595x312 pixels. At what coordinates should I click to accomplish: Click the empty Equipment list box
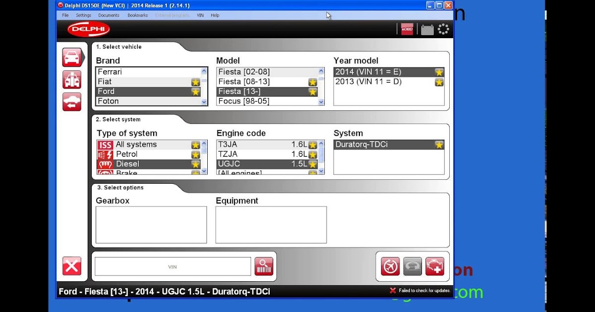pyautogui.click(x=271, y=225)
